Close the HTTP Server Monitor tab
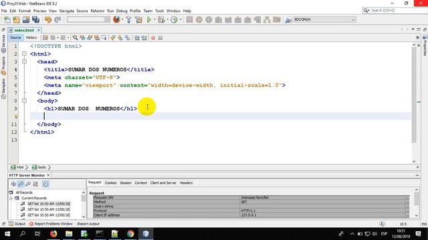Image resolution: width=428 pixels, height=240 pixels. [48, 175]
